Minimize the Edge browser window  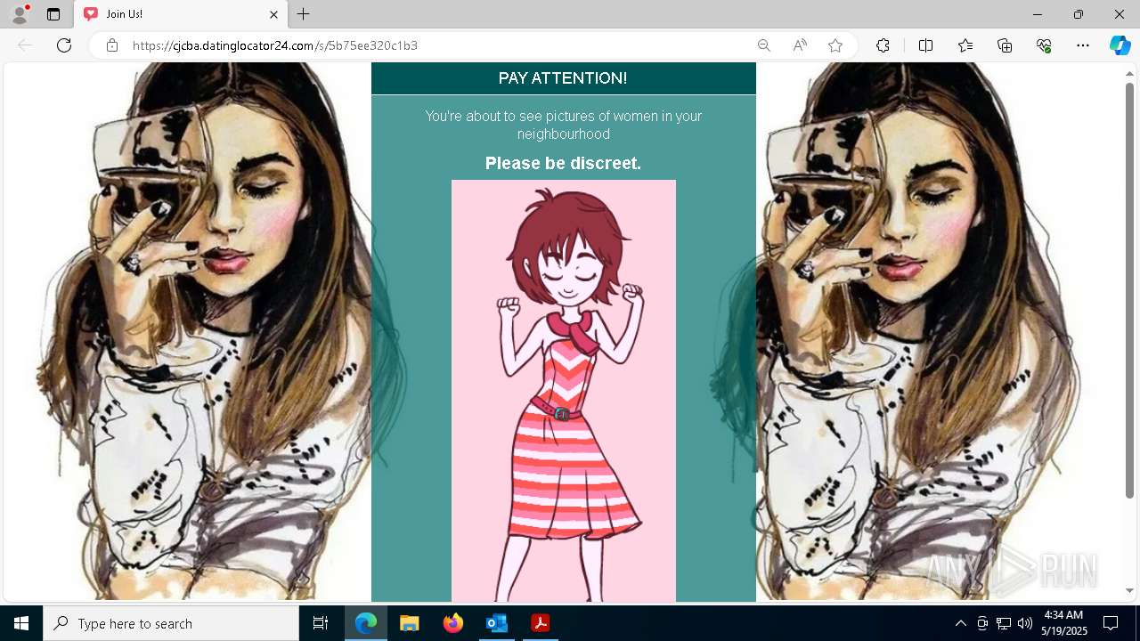coord(1038,14)
